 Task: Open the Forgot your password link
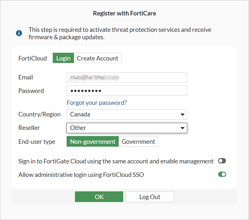pos(97,103)
